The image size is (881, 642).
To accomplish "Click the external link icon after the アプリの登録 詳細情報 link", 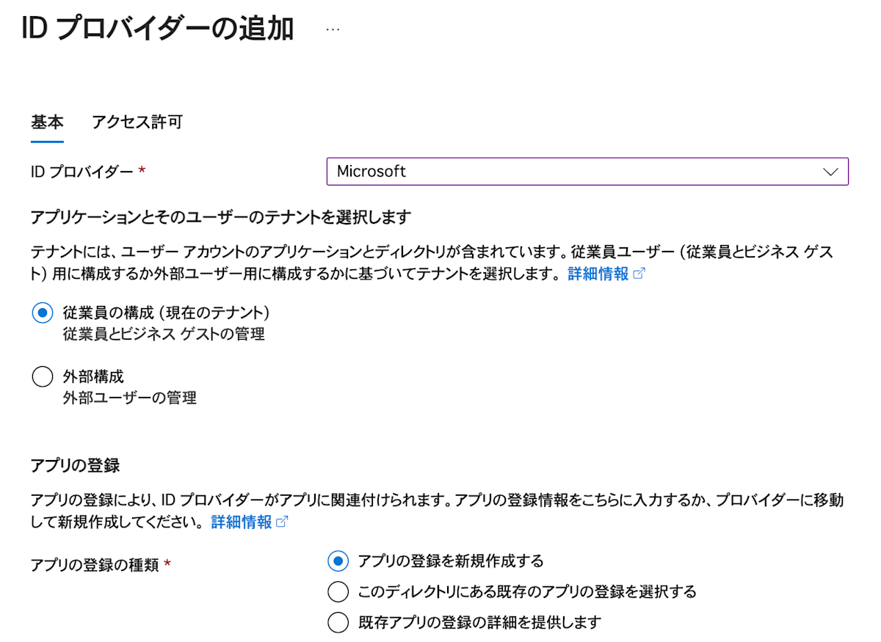I will (x=282, y=522).
